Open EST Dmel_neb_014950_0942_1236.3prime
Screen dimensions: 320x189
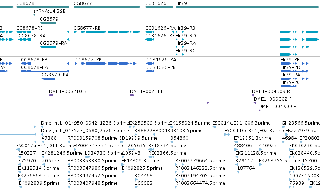[85, 123]
